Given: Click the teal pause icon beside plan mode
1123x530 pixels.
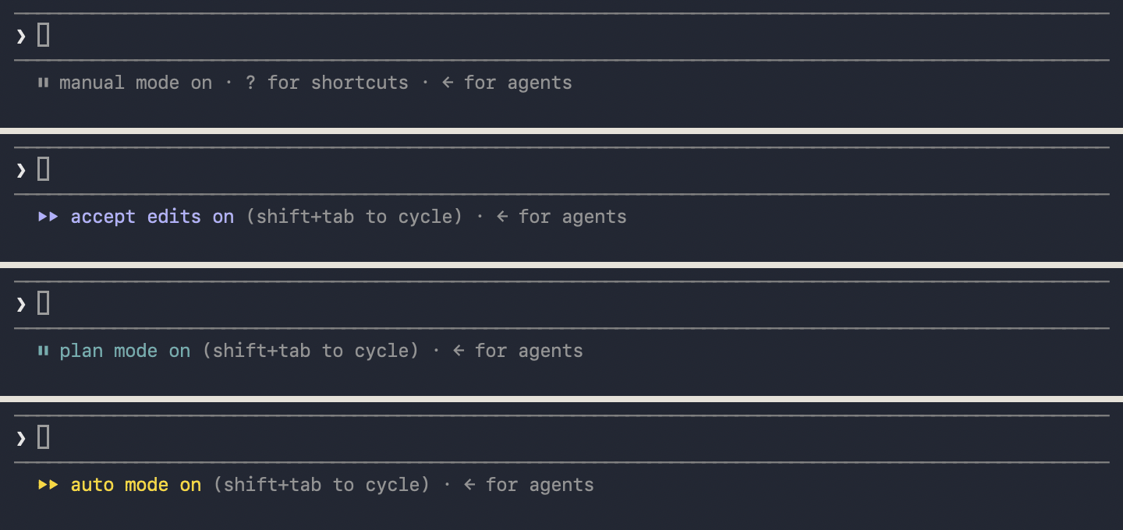Looking at the screenshot, I should (44, 351).
